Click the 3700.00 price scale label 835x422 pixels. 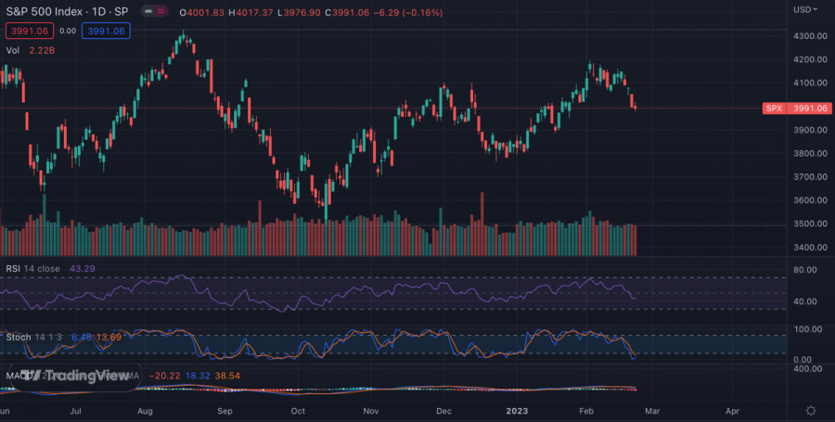click(810, 176)
